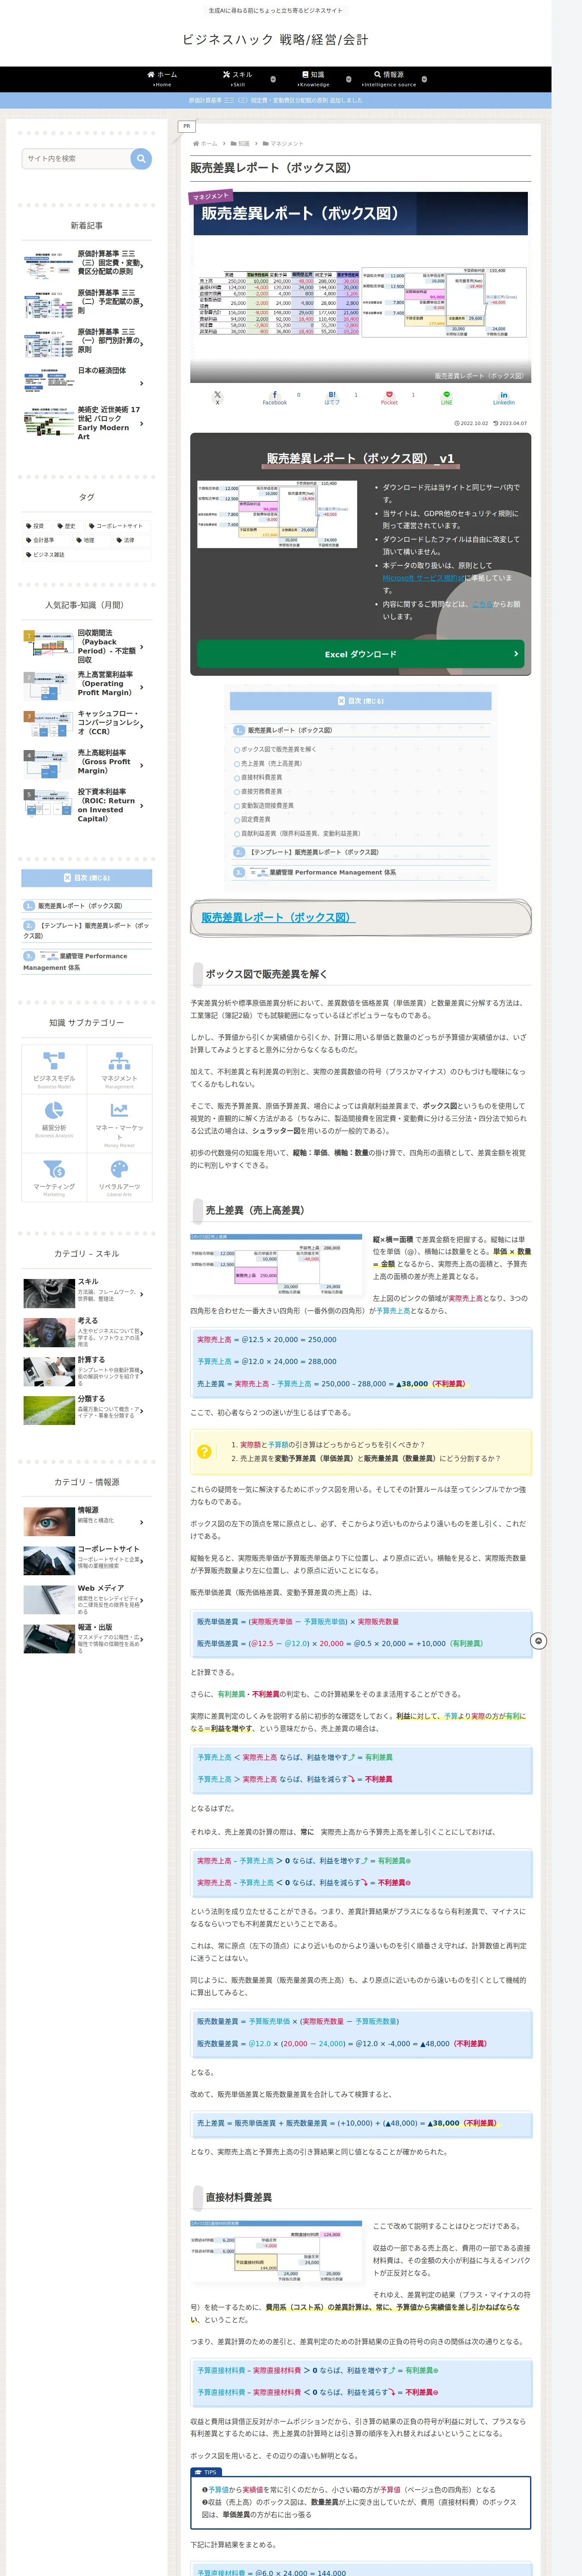
Task: Open the 情報源 nav menu item
Action: point(389,79)
